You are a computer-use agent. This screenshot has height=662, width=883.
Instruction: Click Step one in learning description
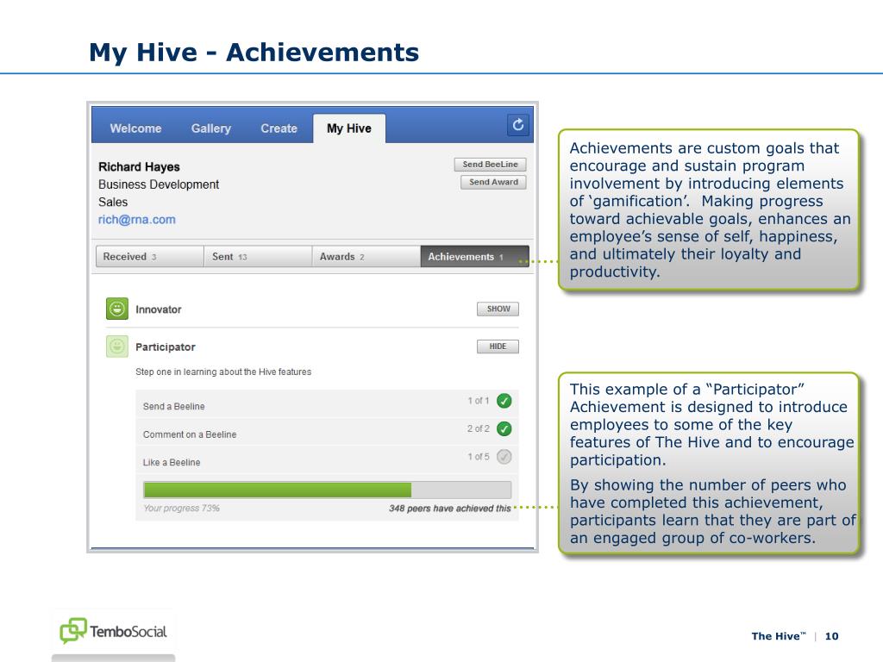[223, 372]
